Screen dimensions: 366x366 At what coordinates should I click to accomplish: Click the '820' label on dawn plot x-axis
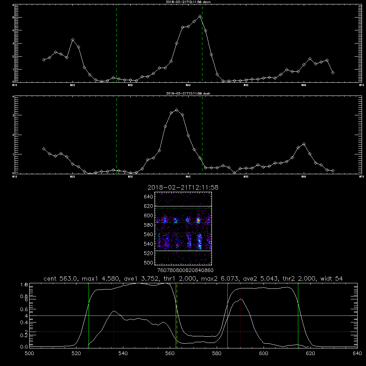(72, 85)
